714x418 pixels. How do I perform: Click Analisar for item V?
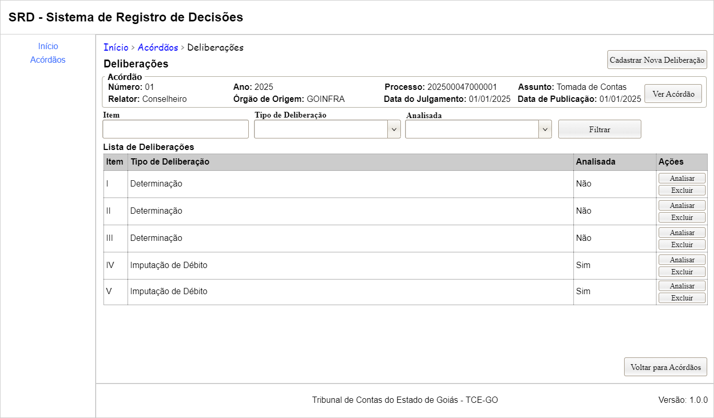pos(682,286)
